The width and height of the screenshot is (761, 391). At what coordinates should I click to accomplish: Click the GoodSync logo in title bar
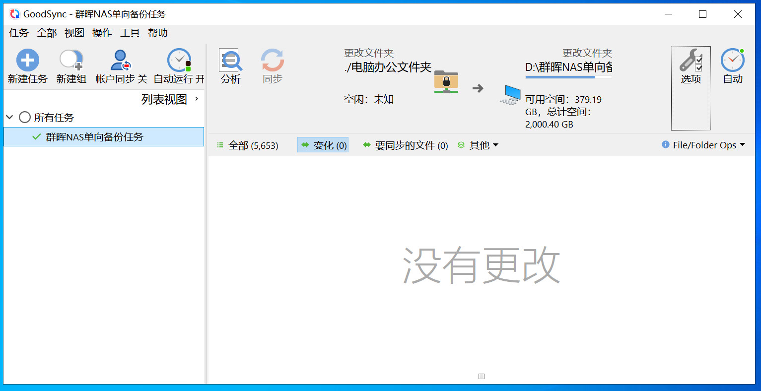click(x=15, y=14)
